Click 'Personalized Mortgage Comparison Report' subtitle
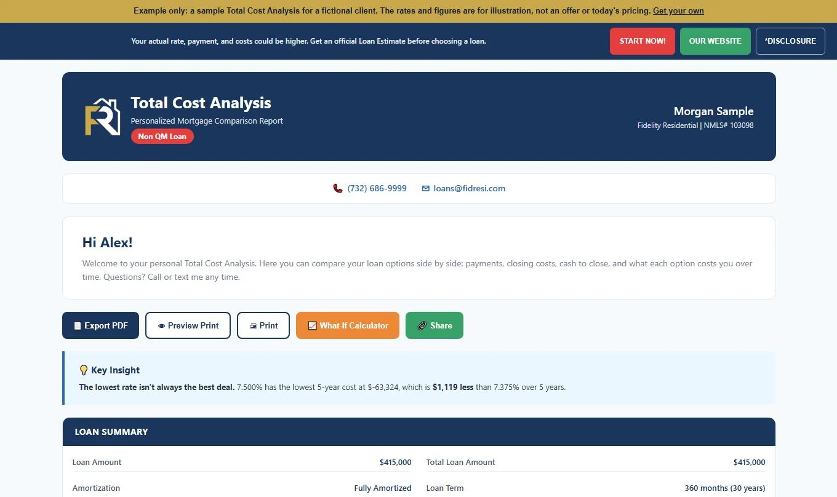The width and height of the screenshot is (837, 497). point(207,121)
